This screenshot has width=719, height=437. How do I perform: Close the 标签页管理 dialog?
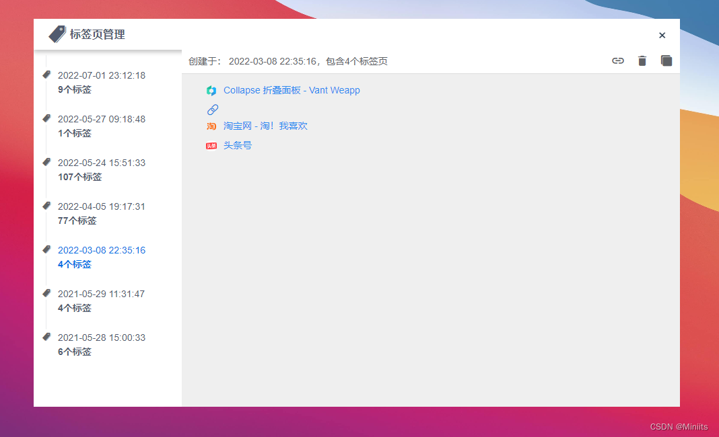click(x=662, y=35)
